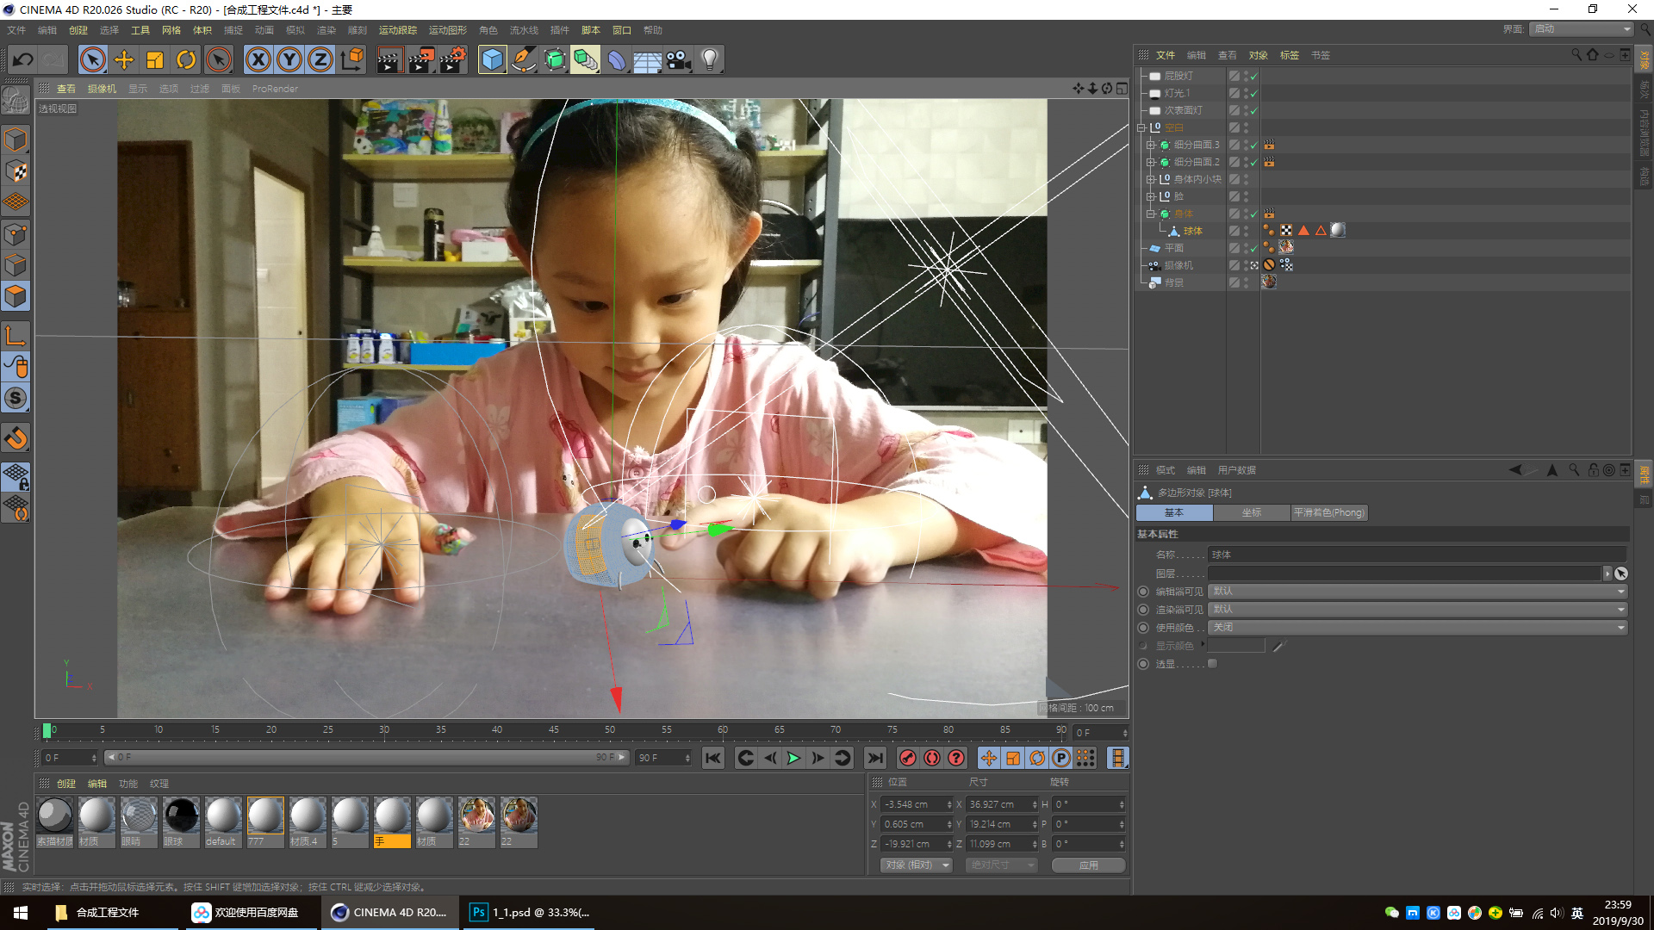Click the Record Active Objects keyframe button
1654x930 pixels.
(907, 758)
